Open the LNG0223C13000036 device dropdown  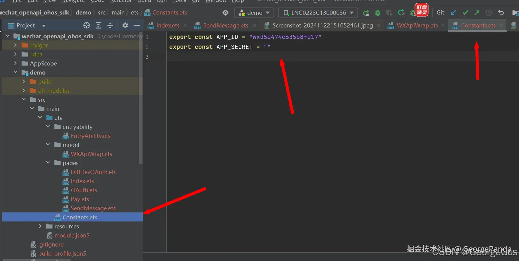point(318,13)
